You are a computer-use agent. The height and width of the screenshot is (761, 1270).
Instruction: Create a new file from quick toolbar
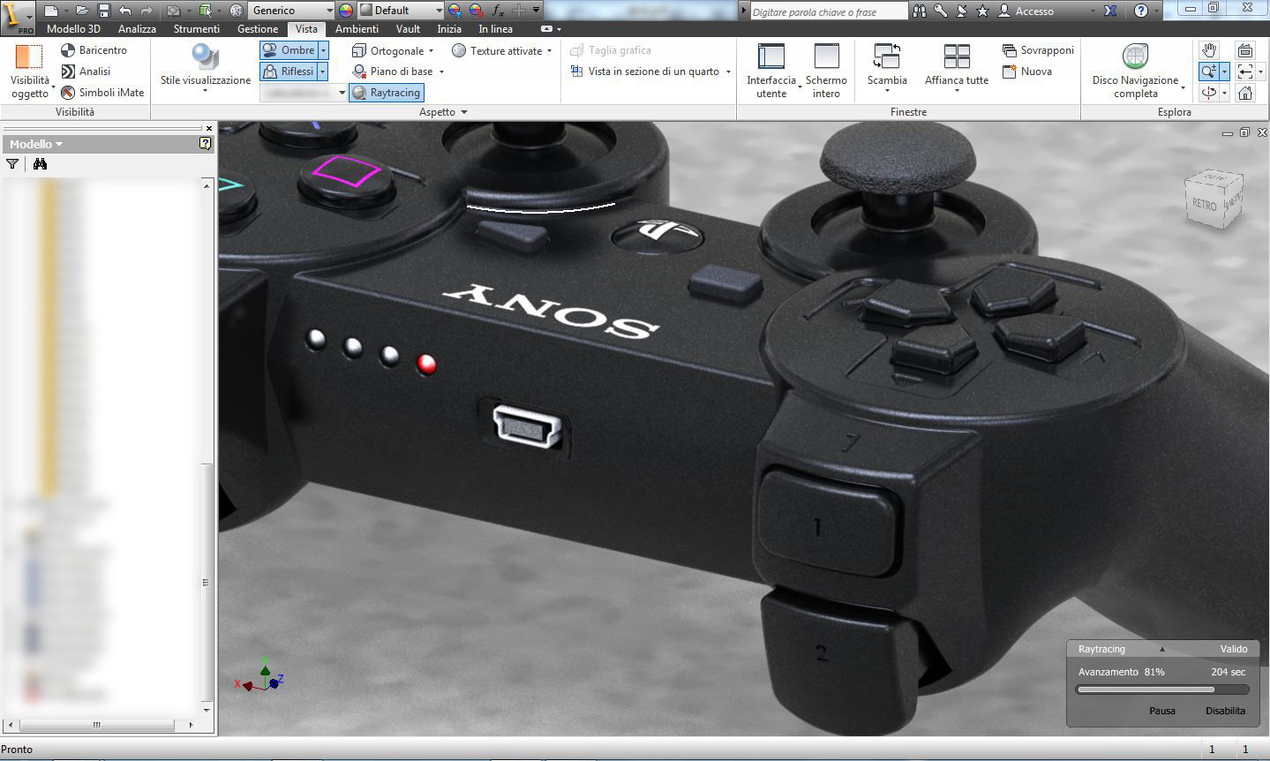(x=51, y=11)
